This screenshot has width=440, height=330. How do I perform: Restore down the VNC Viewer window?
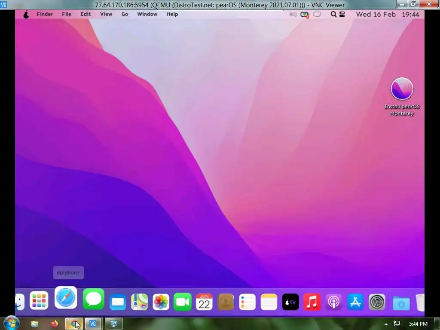coord(413,4)
